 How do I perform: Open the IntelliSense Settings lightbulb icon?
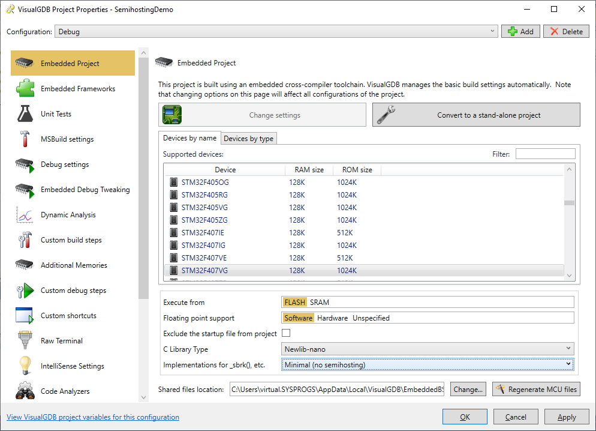coord(25,366)
